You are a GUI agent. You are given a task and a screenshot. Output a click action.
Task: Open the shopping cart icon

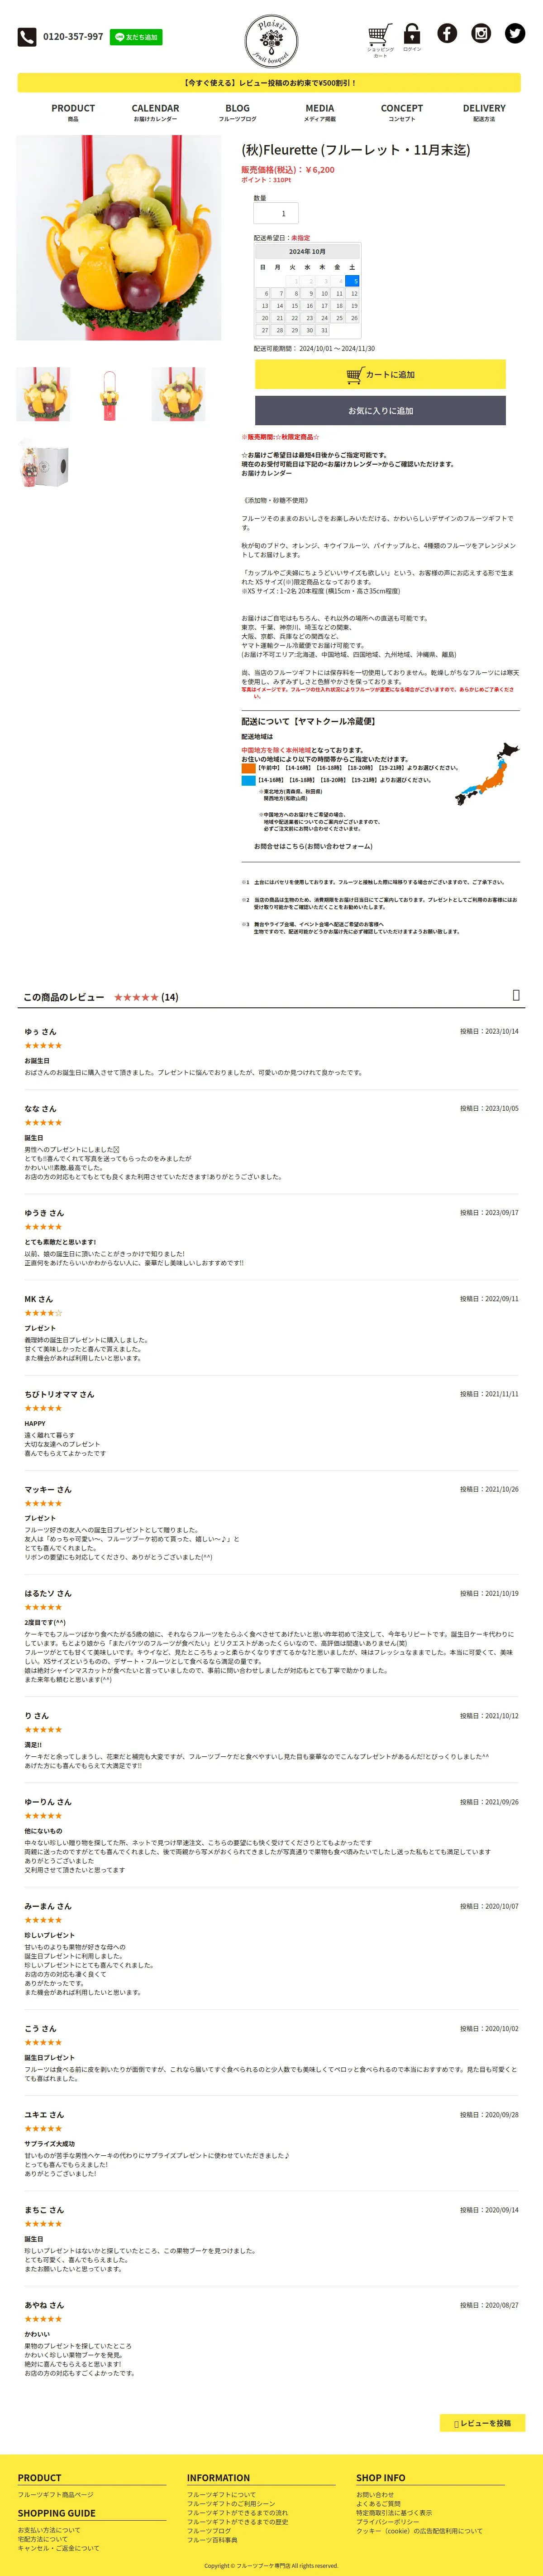click(379, 35)
